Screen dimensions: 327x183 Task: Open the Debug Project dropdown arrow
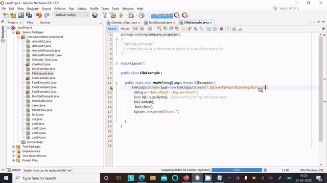coord(136,15)
